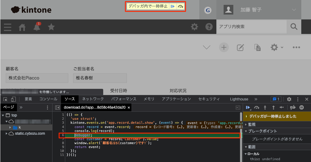Viewport: 311px width, 162px height.
Task: Click the 椎名春樹 contact name field
Action: [100, 78]
